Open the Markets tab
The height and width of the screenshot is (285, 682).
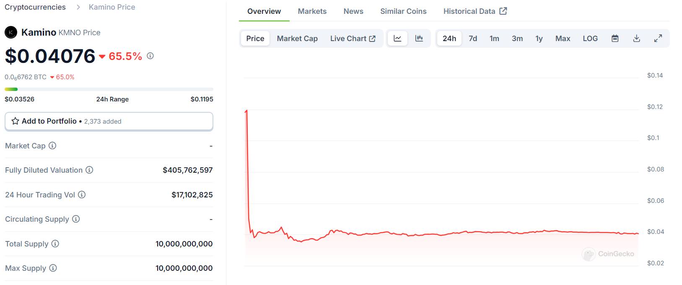tap(312, 11)
